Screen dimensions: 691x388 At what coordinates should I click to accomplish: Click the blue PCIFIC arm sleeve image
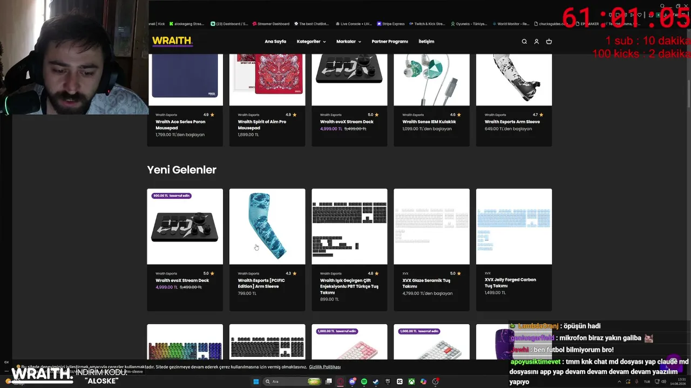267,226
